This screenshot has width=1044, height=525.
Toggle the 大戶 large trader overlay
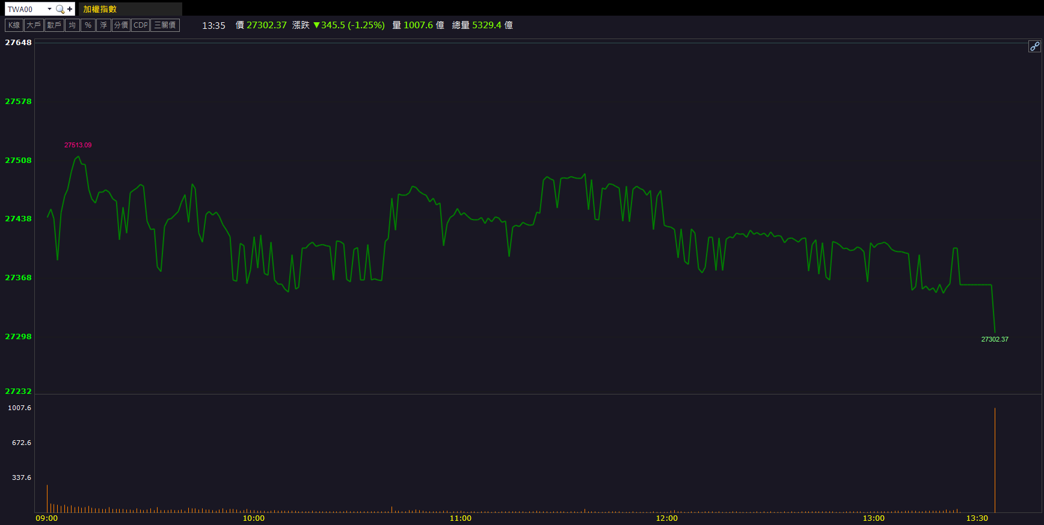[34, 25]
